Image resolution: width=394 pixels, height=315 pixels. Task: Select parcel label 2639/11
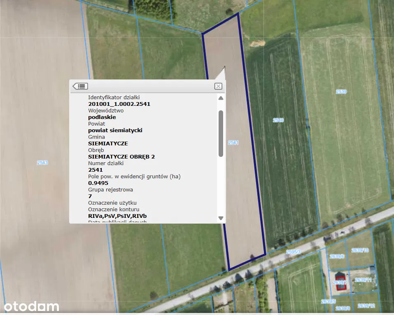tap(363, 280)
